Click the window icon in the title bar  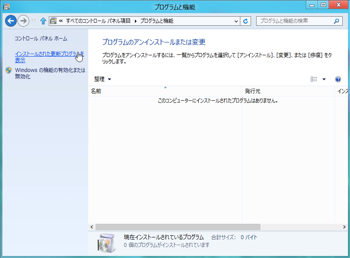click(x=6, y=7)
